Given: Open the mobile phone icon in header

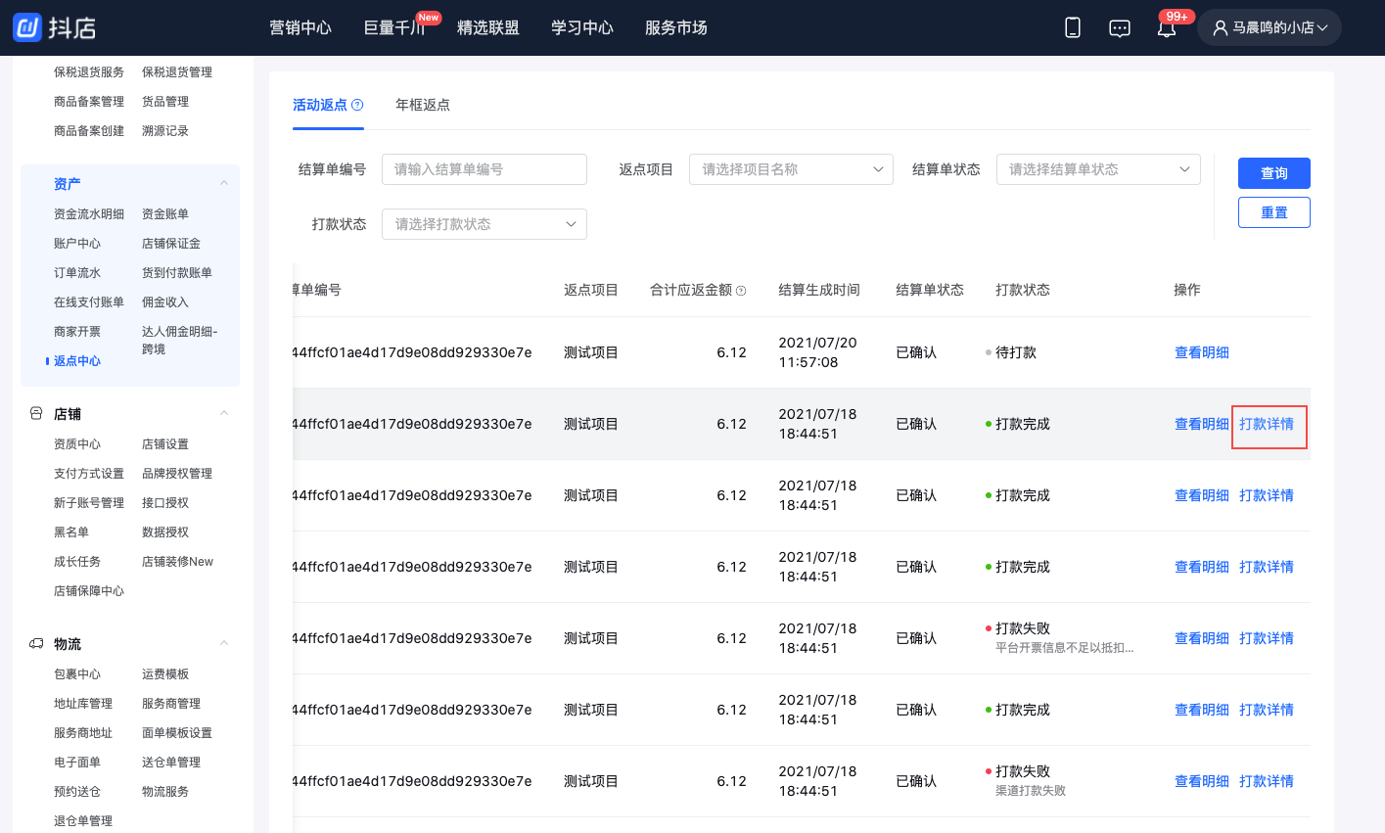Looking at the screenshot, I should 1073,27.
